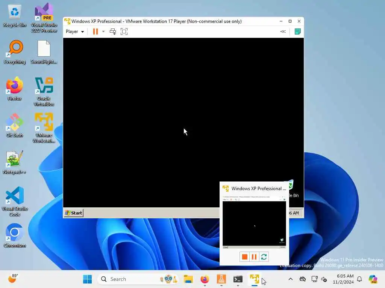The width and height of the screenshot is (385, 288).
Task: Pause the VM with the toolbar pause icon
Action: click(x=95, y=31)
